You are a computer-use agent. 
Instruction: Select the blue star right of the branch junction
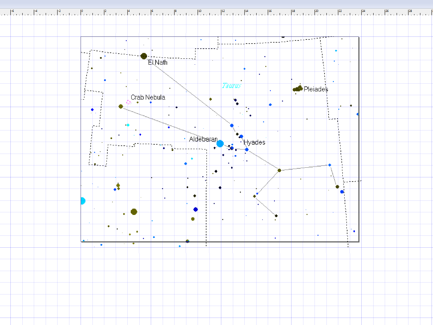coord(329,165)
